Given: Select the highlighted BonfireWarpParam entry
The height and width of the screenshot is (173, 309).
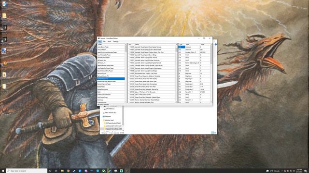Looking at the screenshot, I should click(x=111, y=79).
